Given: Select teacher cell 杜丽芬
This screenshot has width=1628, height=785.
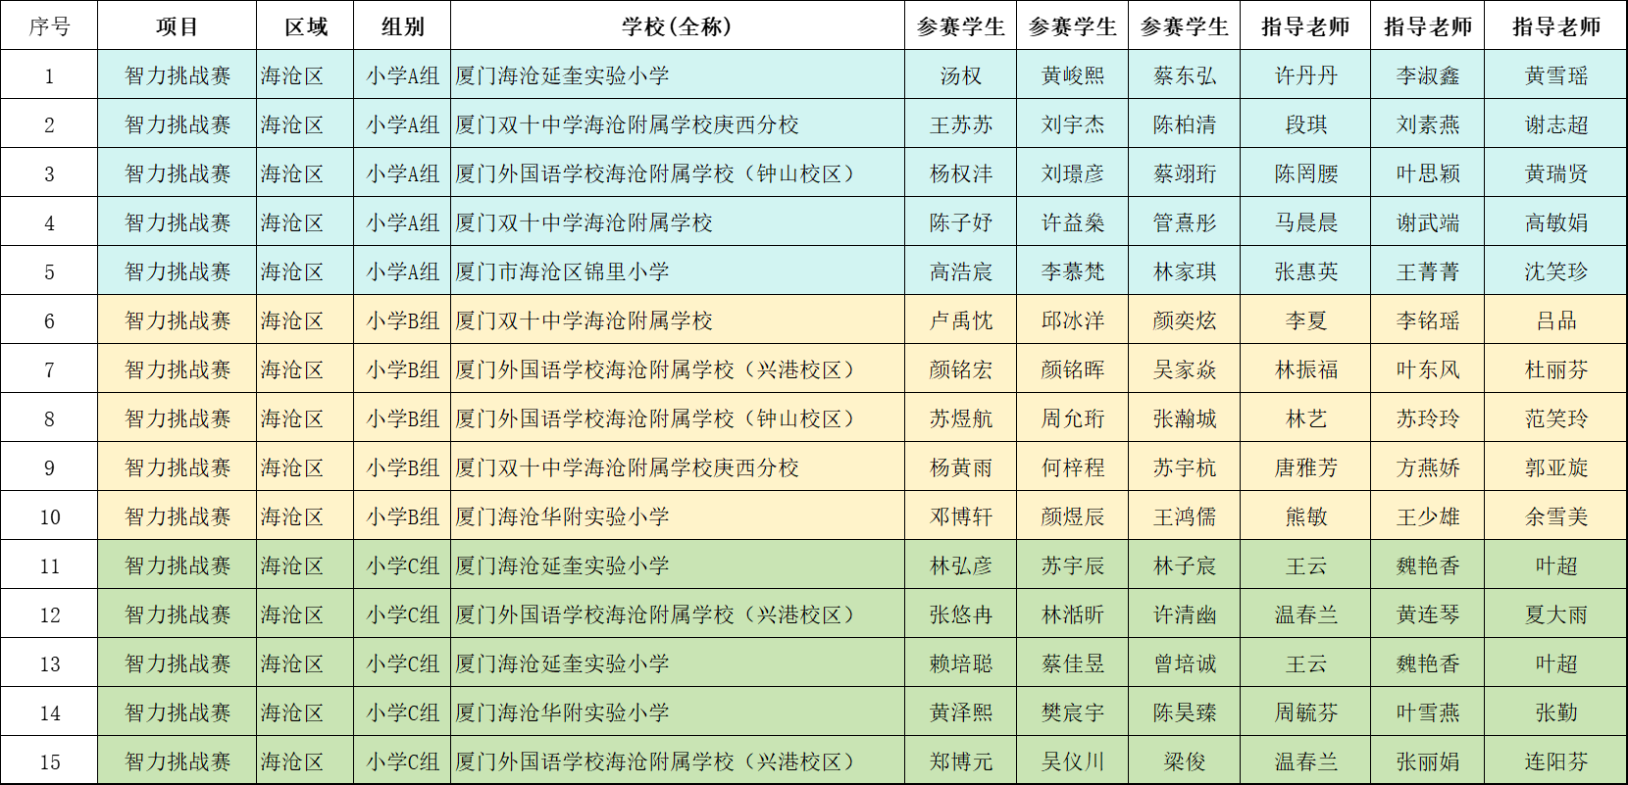Looking at the screenshot, I should pyautogui.click(x=1556, y=369).
